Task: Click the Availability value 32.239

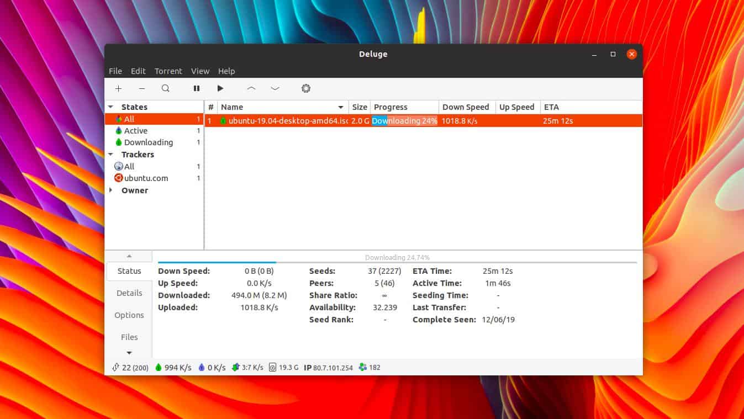Action: tap(384, 307)
